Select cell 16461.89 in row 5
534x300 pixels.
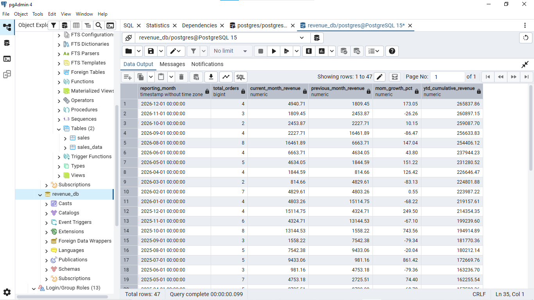pos(278,143)
